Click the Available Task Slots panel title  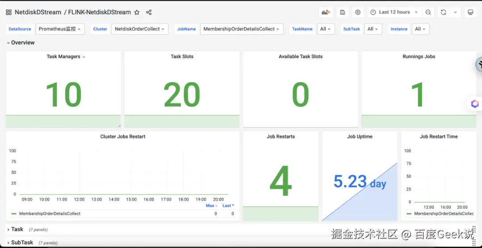(301, 57)
